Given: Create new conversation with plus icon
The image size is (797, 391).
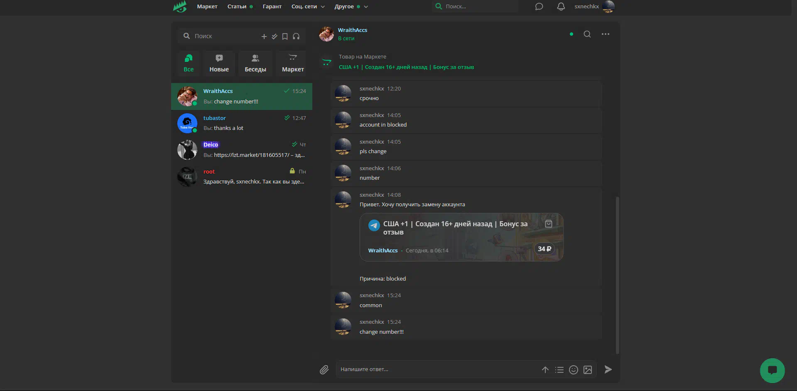Looking at the screenshot, I should (x=264, y=37).
